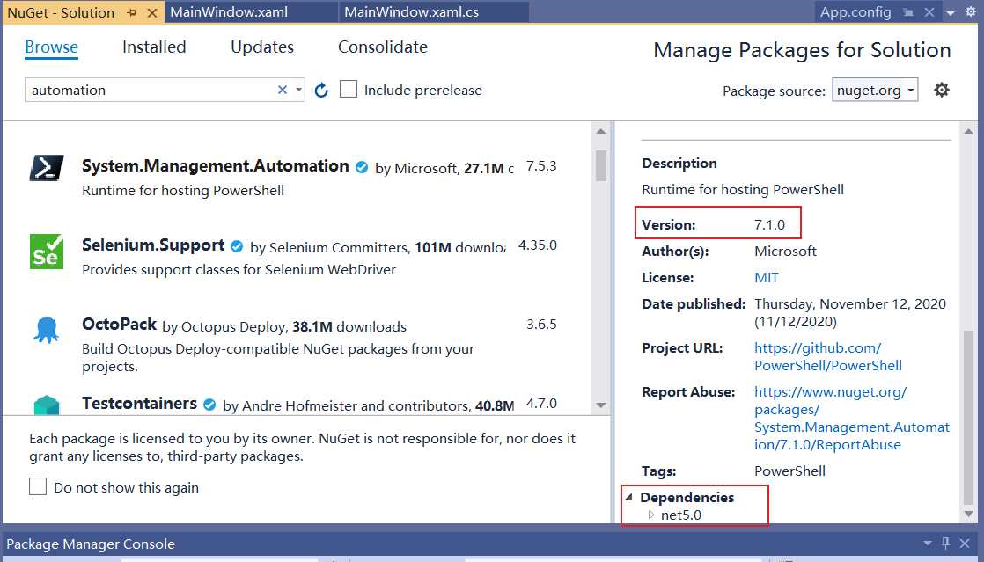Open the Consolidate tab
The image size is (984, 562).
(383, 47)
